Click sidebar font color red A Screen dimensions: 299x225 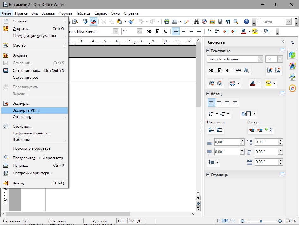[x=253, y=83]
